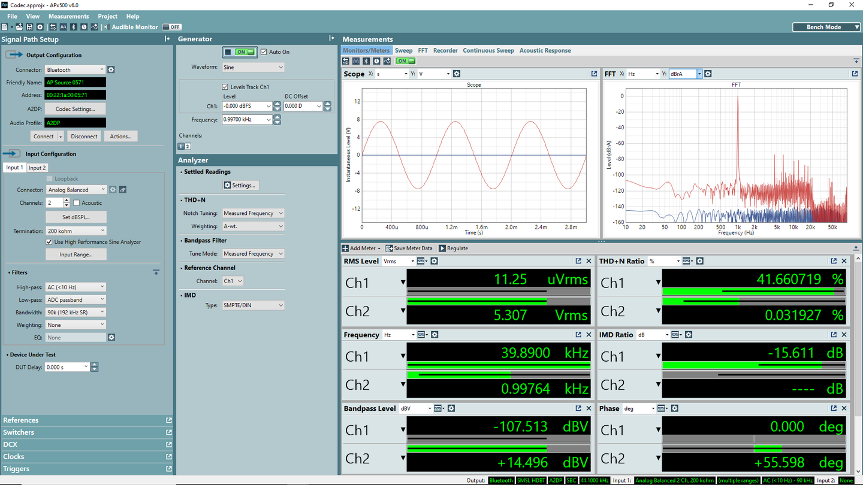
Task: Click the Codec Settings button
Action: [75, 109]
